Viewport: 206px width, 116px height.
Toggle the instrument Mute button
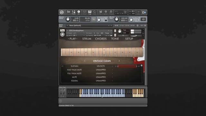[x=115, y=35]
